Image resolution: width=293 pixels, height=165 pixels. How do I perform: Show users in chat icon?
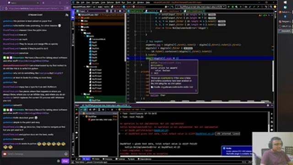tap(67, 15)
